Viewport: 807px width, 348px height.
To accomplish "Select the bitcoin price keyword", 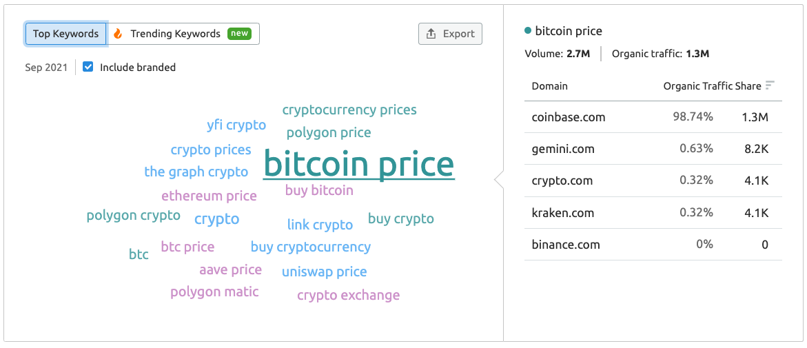I will [359, 165].
